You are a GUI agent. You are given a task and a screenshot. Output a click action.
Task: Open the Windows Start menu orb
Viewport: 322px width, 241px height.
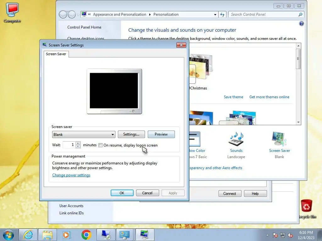pyautogui.click(x=8, y=235)
